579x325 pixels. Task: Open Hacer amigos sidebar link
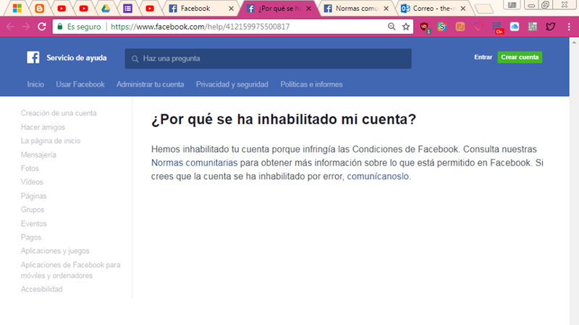click(43, 127)
